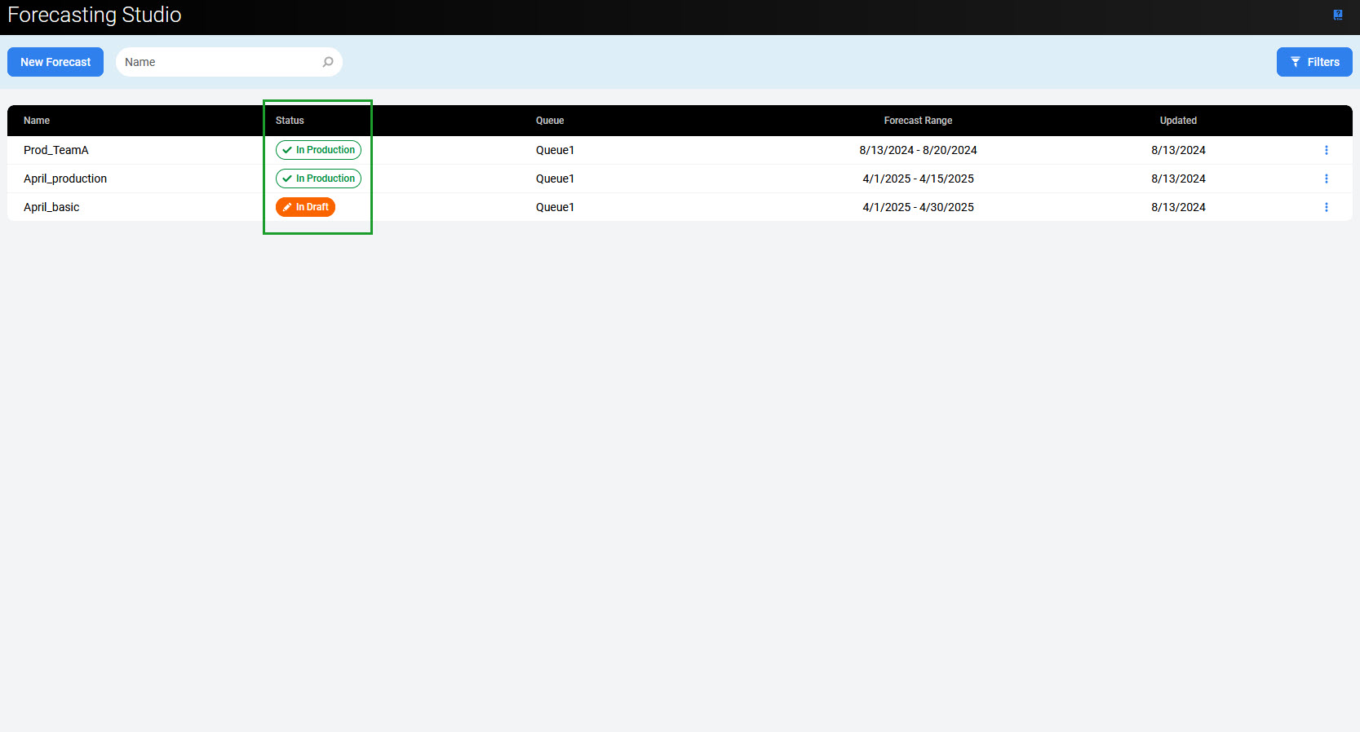Open the Prod_TeamA forecast

coord(56,150)
